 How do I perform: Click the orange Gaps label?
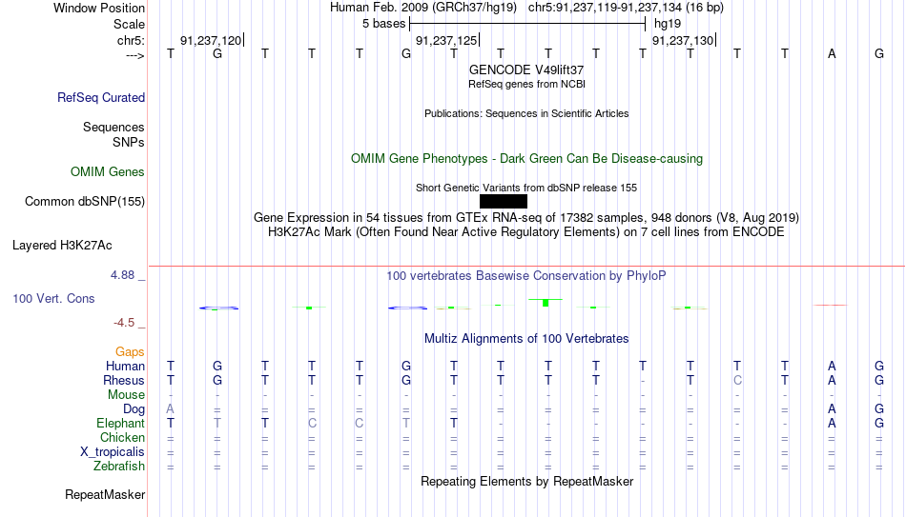(130, 351)
